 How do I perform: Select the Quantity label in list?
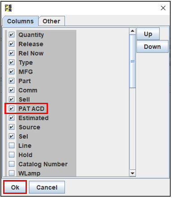(x=31, y=35)
